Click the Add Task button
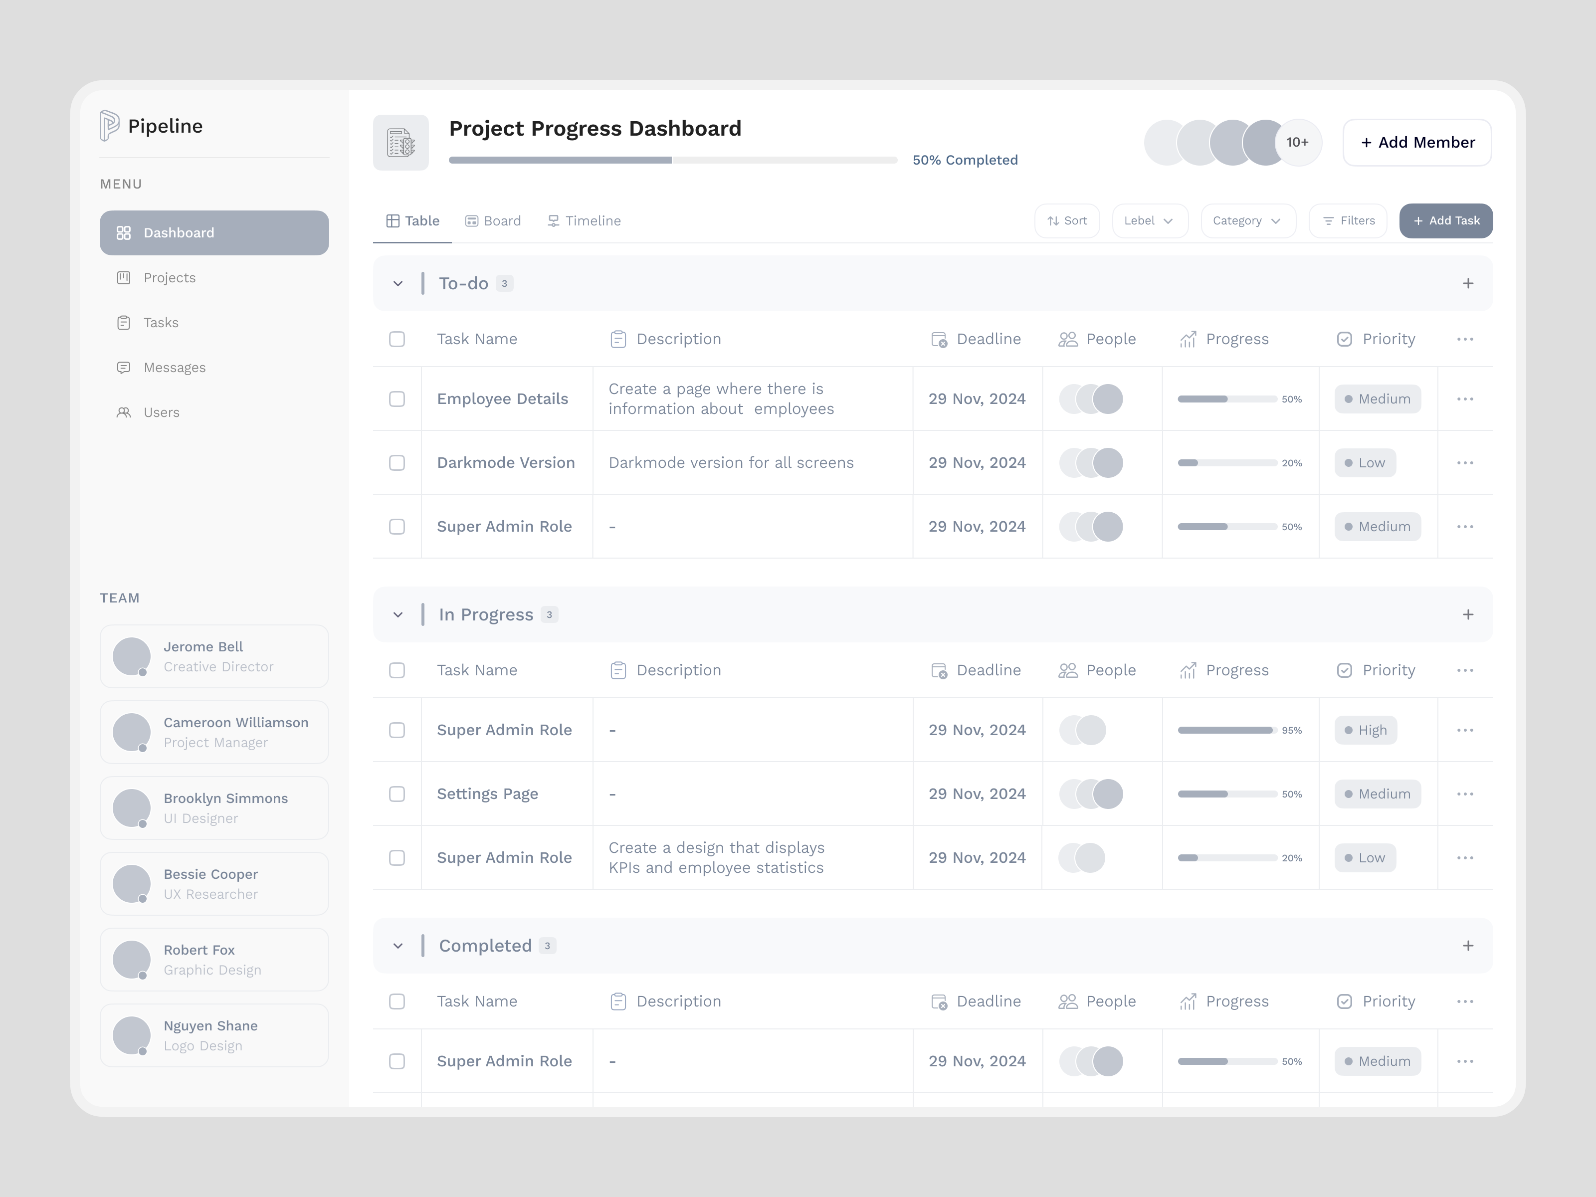This screenshot has height=1197, width=1596. tap(1446, 221)
